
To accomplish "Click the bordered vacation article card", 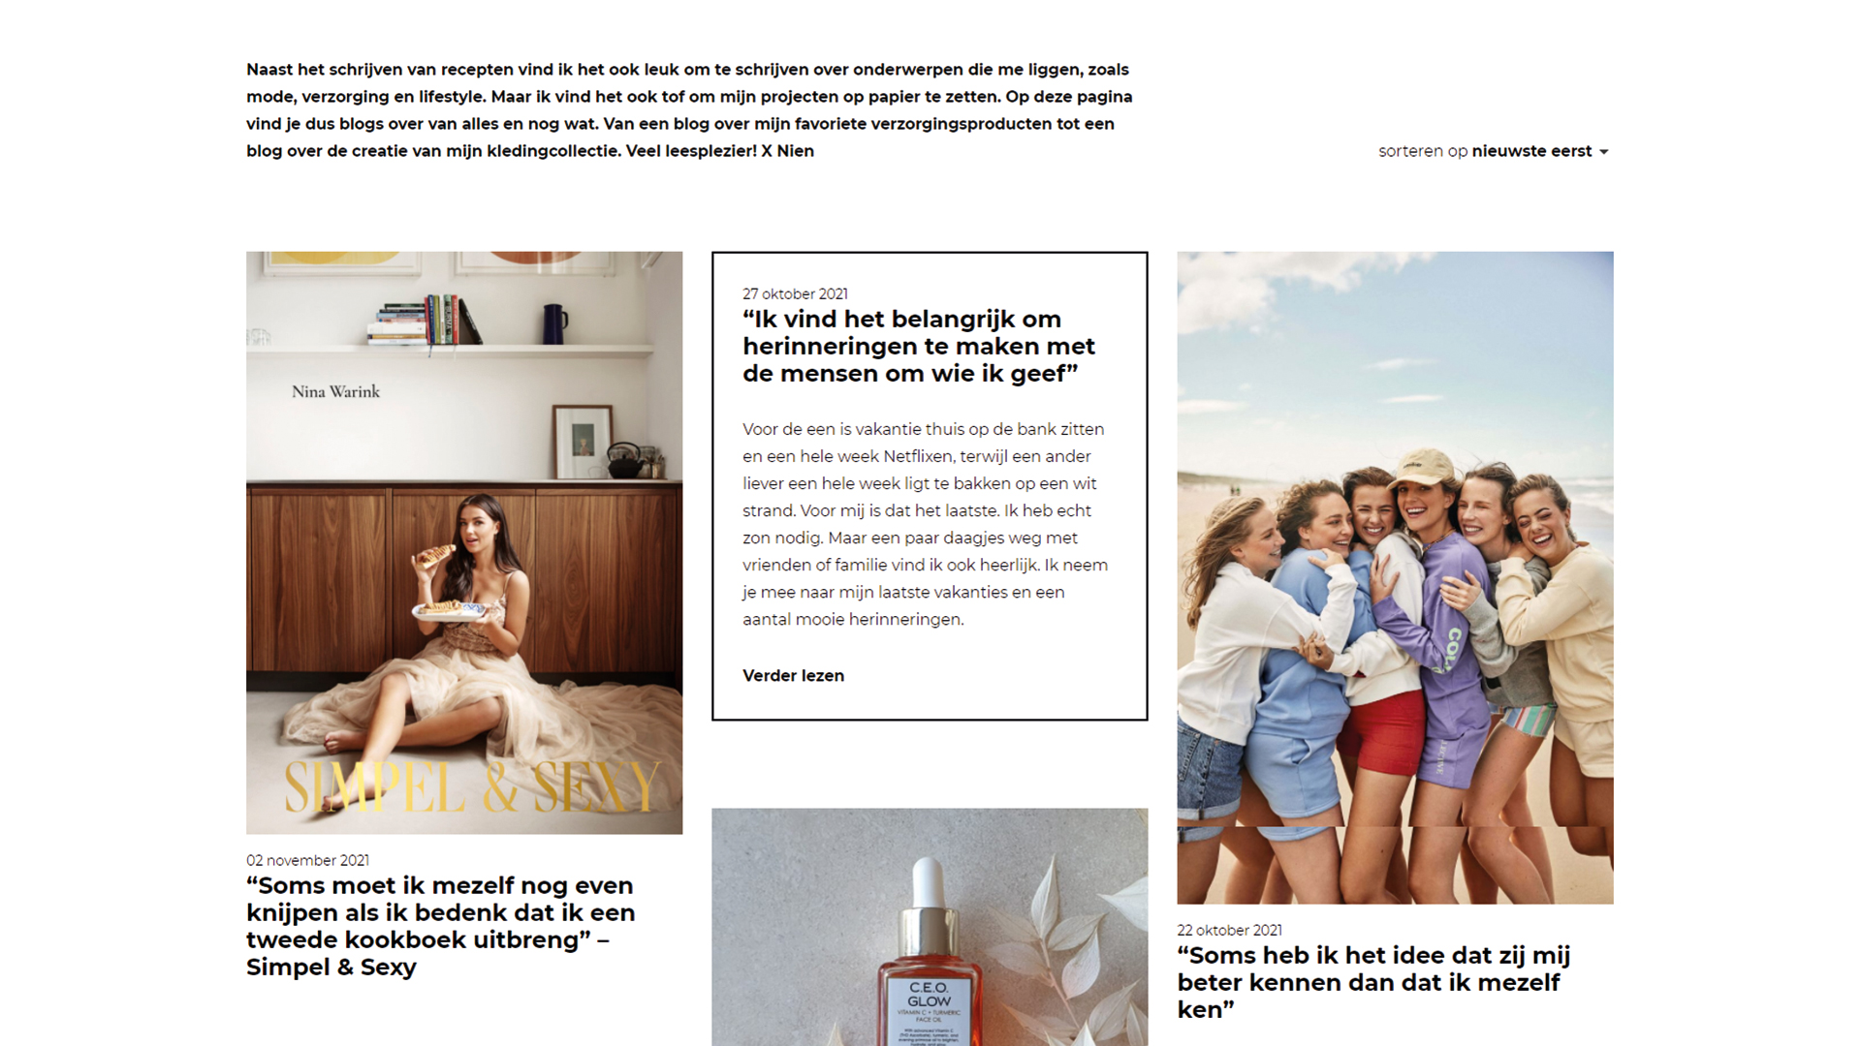I will (930, 486).
